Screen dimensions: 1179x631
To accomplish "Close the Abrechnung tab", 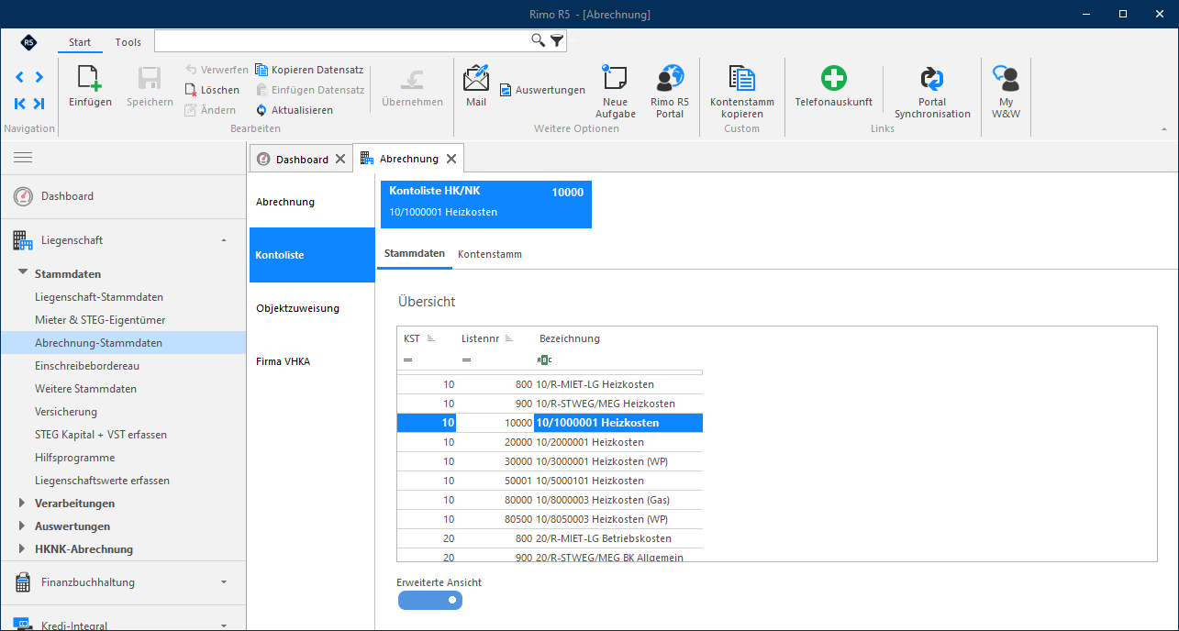I will [x=450, y=159].
